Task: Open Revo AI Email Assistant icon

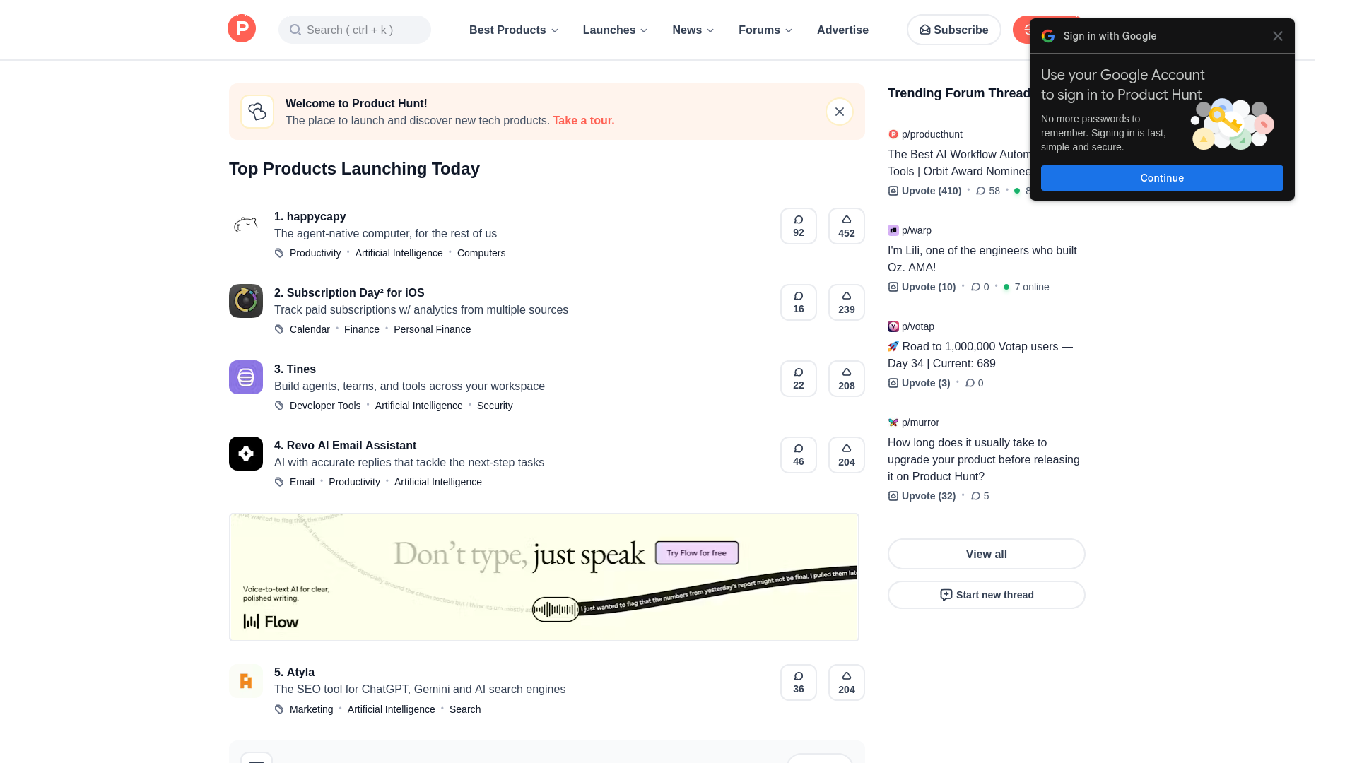Action: coord(245,454)
